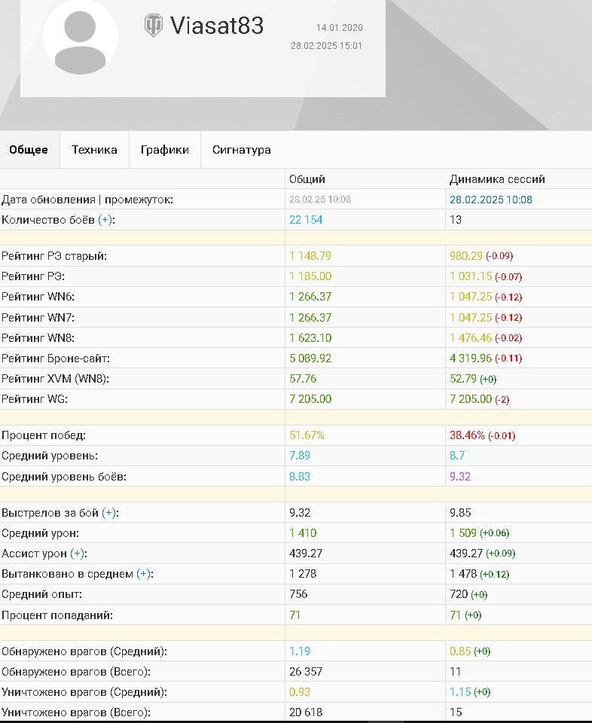Click the default user avatar picture

pyautogui.click(x=81, y=38)
